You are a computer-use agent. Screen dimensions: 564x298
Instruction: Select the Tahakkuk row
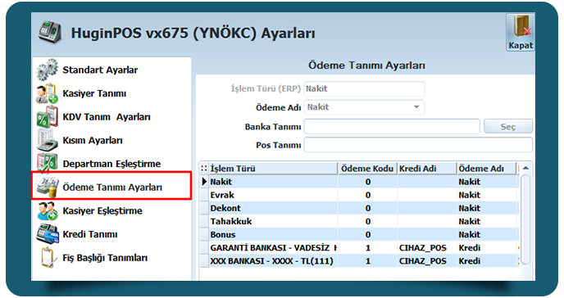pyautogui.click(x=359, y=221)
